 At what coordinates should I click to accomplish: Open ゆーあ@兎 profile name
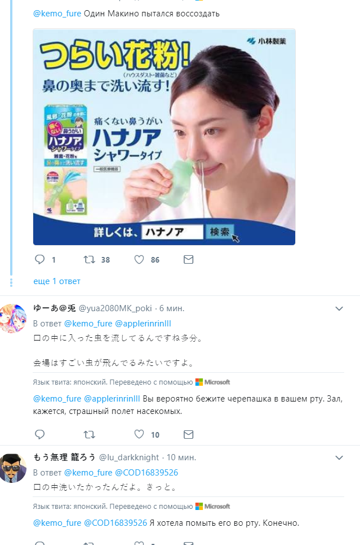tap(55, 308)
